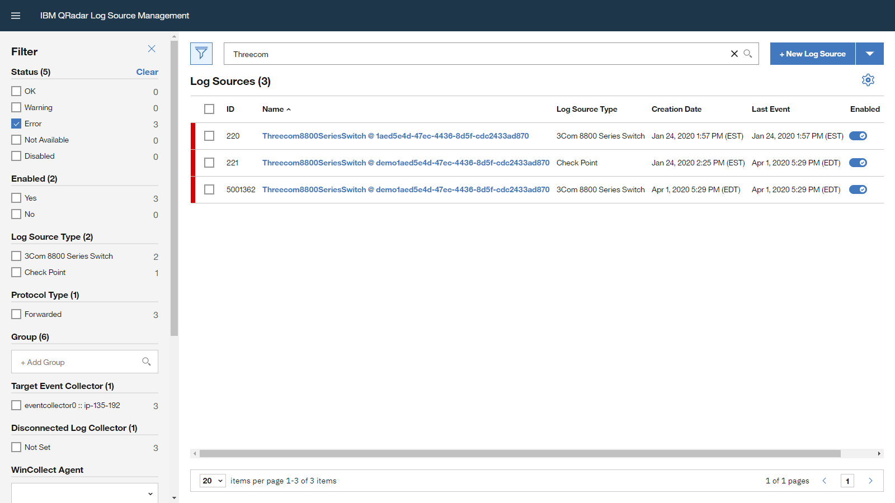Close the Filter panel with the X icon
This screenshot has width=895, height=503.
[152, 49]
